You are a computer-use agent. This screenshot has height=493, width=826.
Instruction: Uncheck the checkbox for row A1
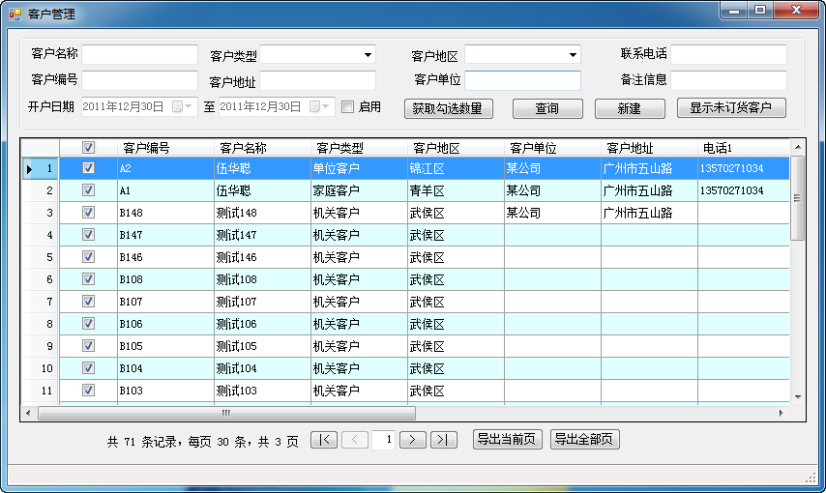click(x=89, y=190)
